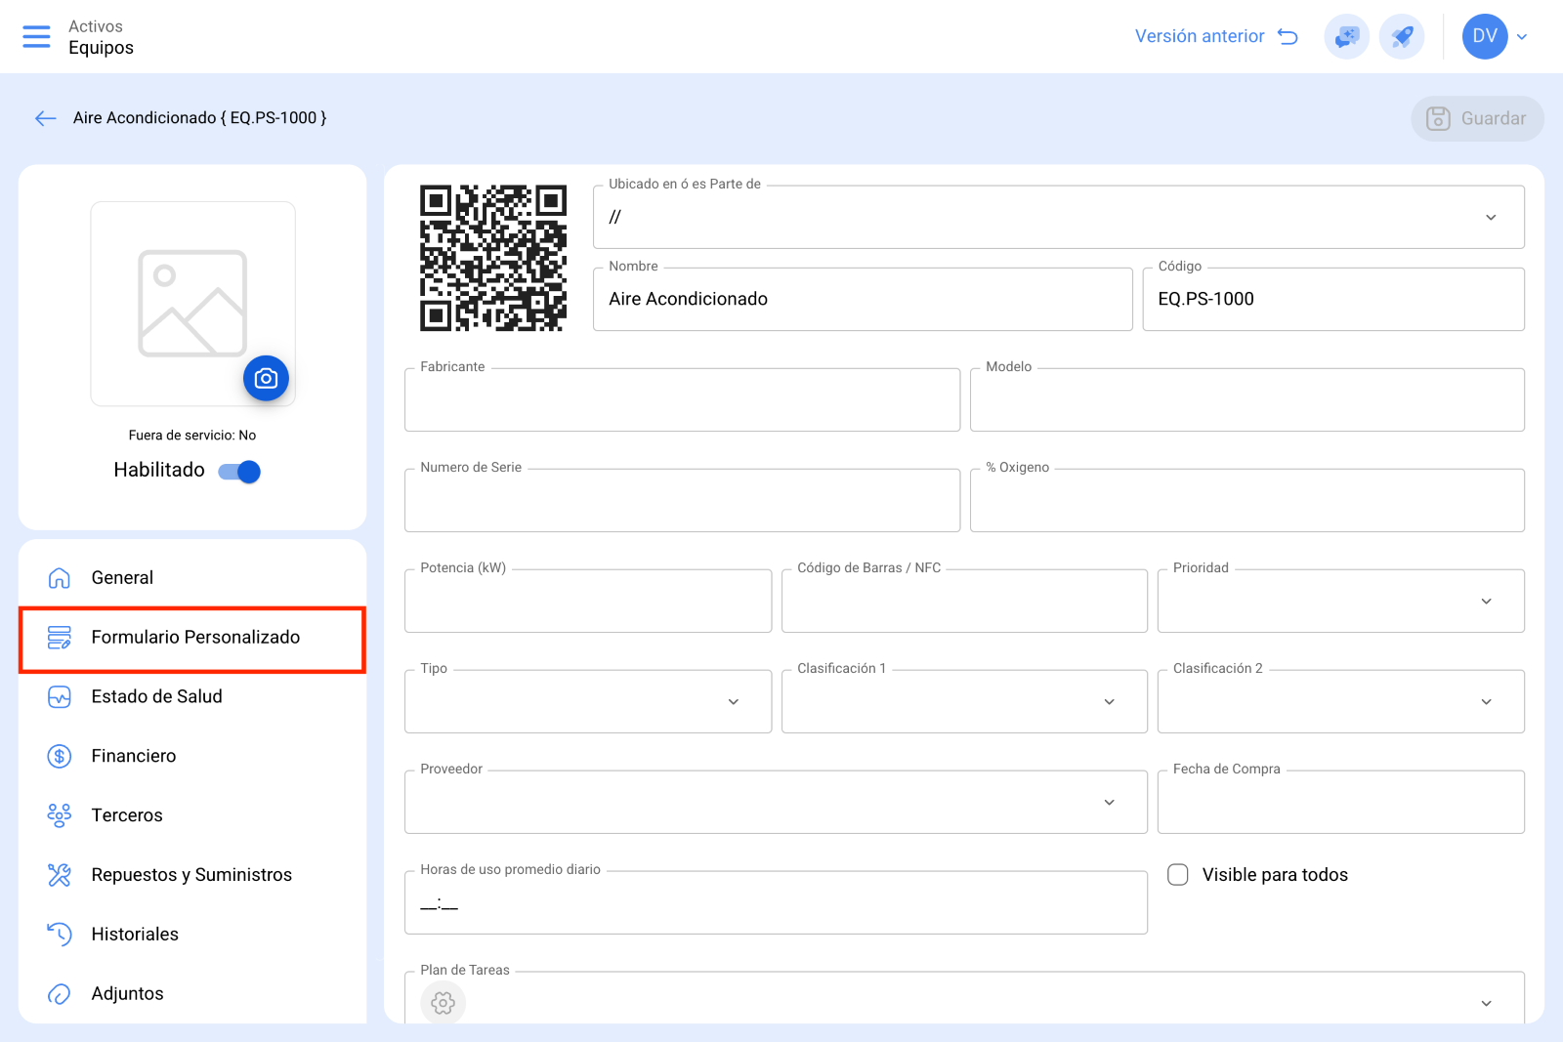Screen dimensions: 1563x1042
Task: Click the equipment QR code
Action: pos(493,258)
